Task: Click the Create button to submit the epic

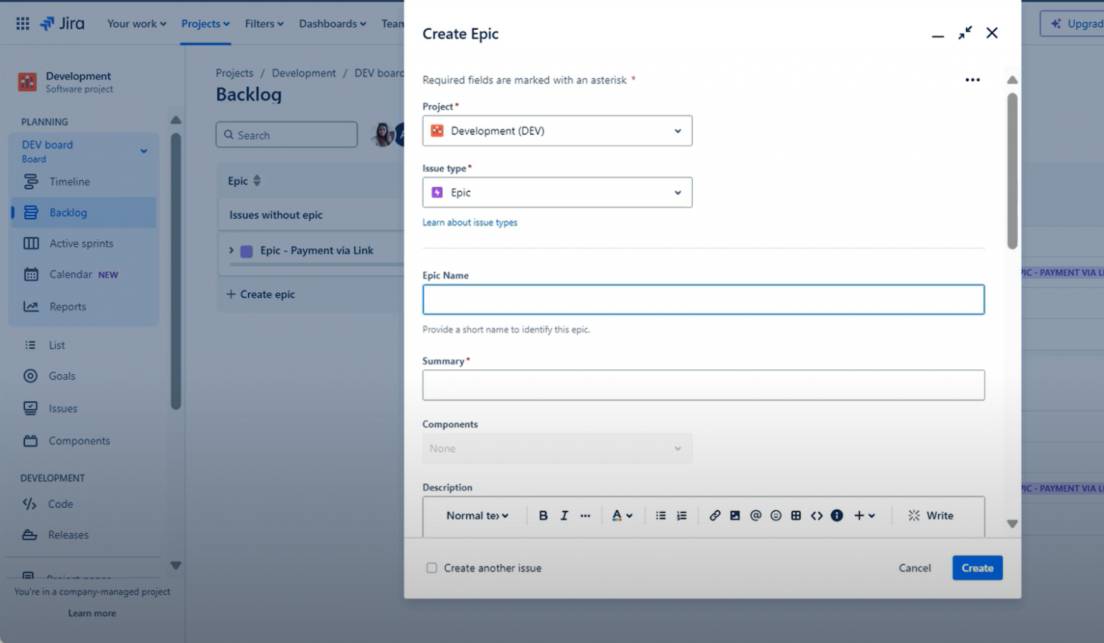Action: (x=977, y=567)
